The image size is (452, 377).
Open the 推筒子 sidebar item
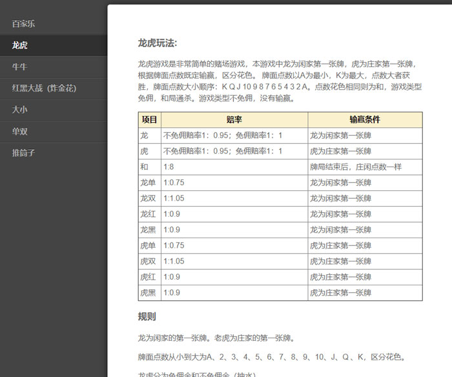pos(24,153)
